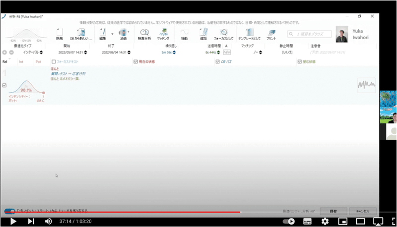Sort by the Int column header
Viewport: 397px width, 227px height.
[21, 61]
